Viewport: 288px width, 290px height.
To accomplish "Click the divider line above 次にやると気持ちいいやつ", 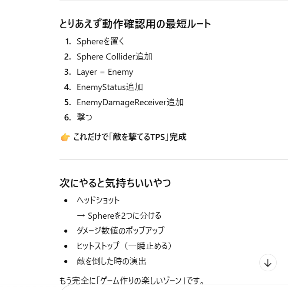I will [174, 160].
